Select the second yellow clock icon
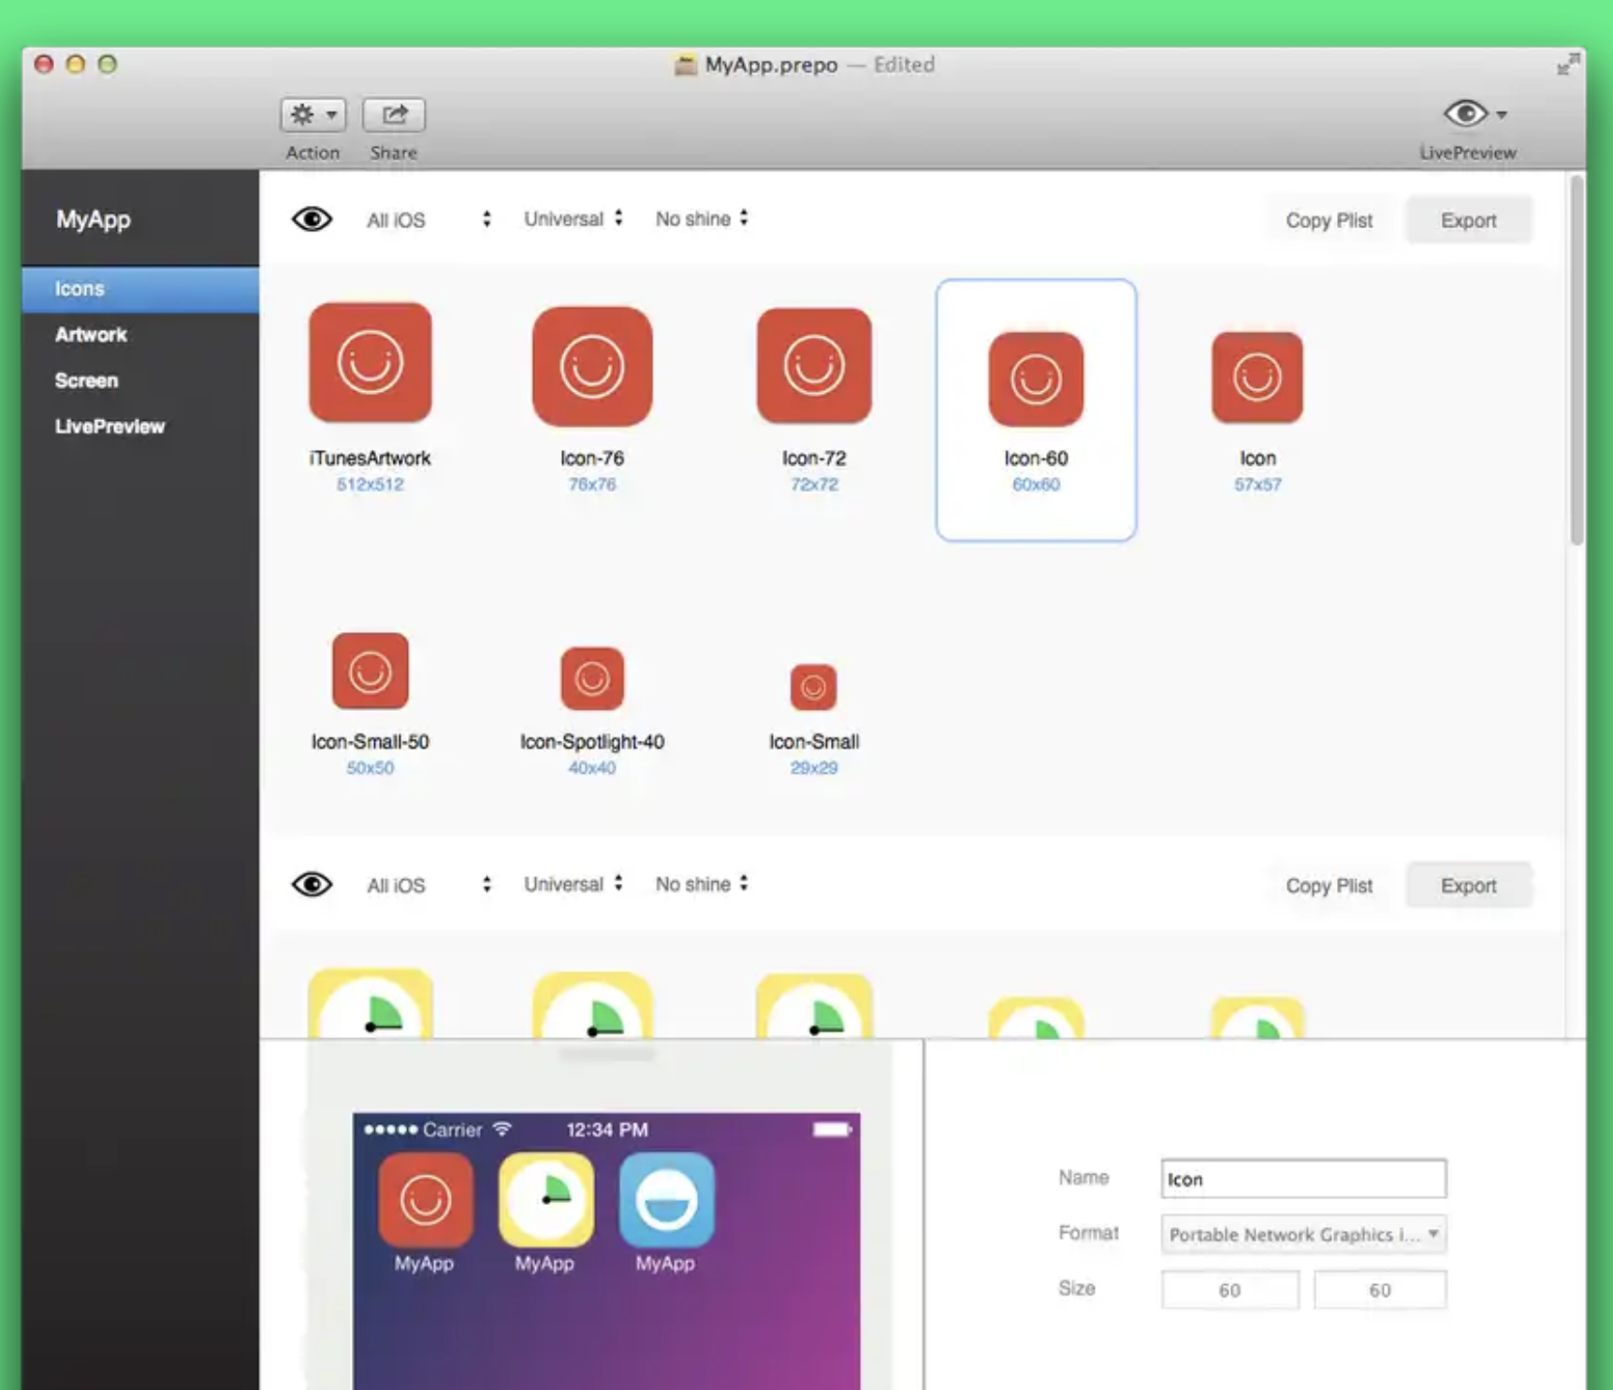The image size is (1613, 1390). point(592,1006)
